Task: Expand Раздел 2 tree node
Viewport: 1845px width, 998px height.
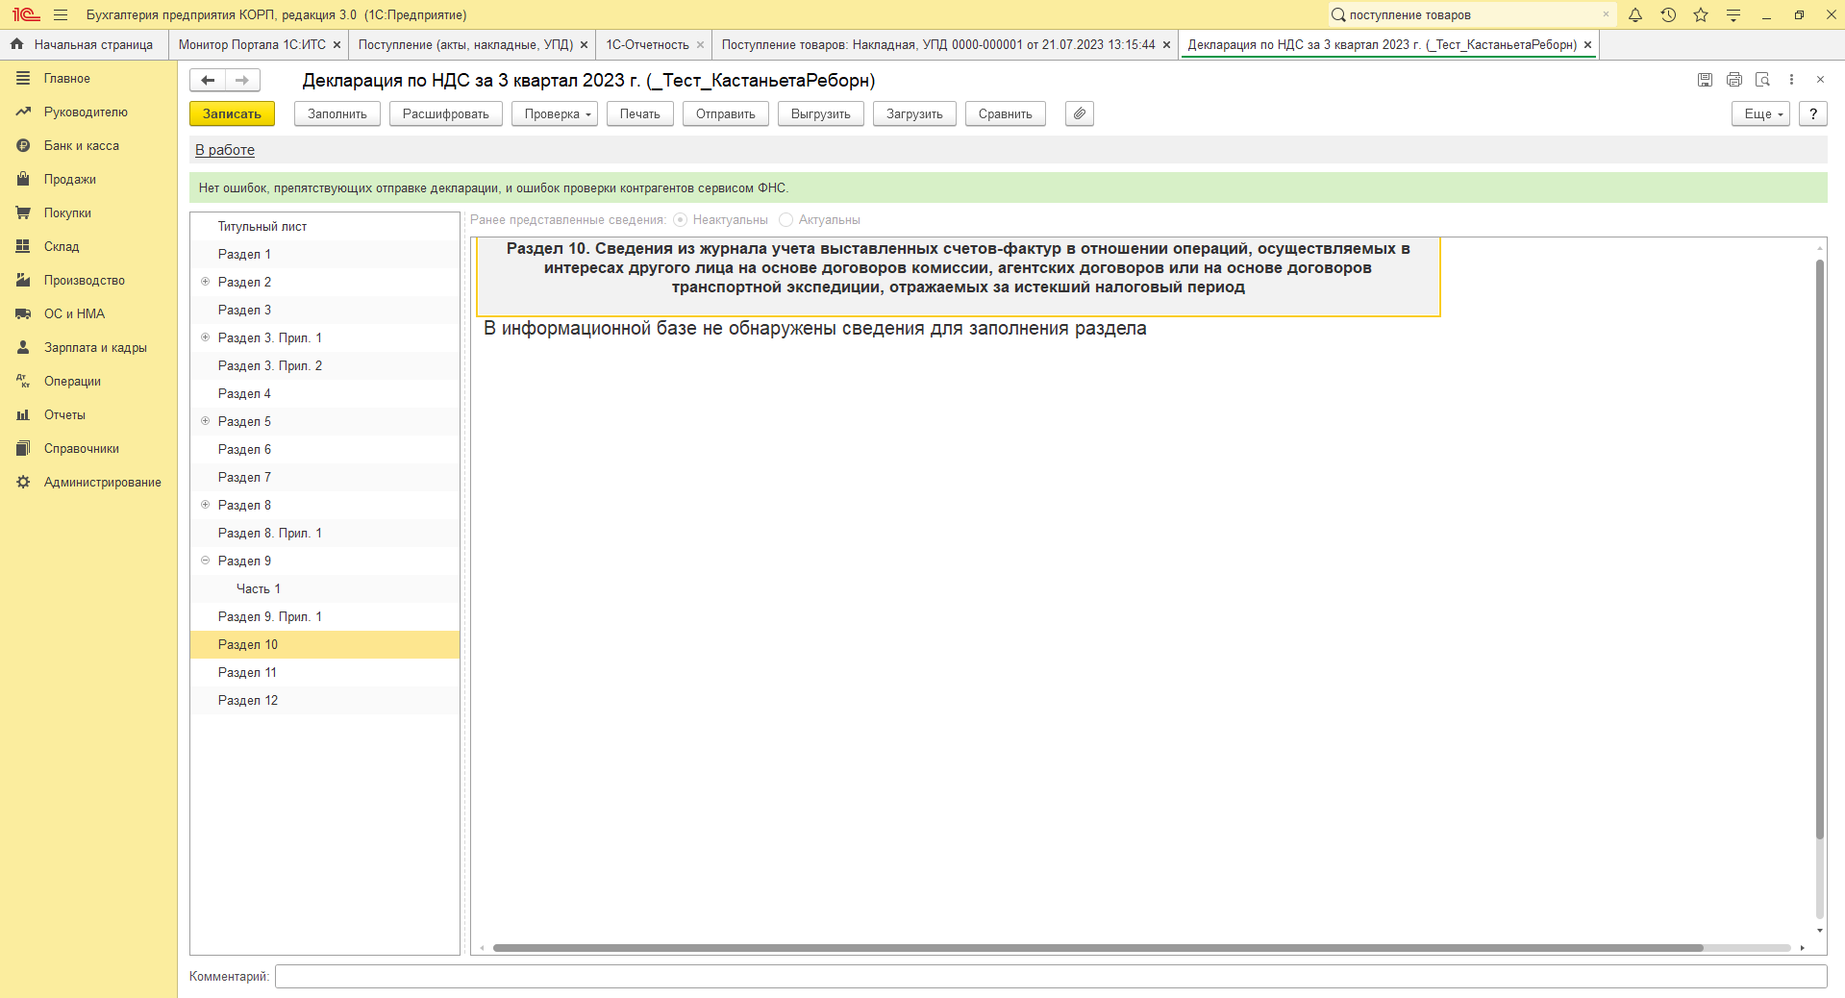Action: point(205,282)
